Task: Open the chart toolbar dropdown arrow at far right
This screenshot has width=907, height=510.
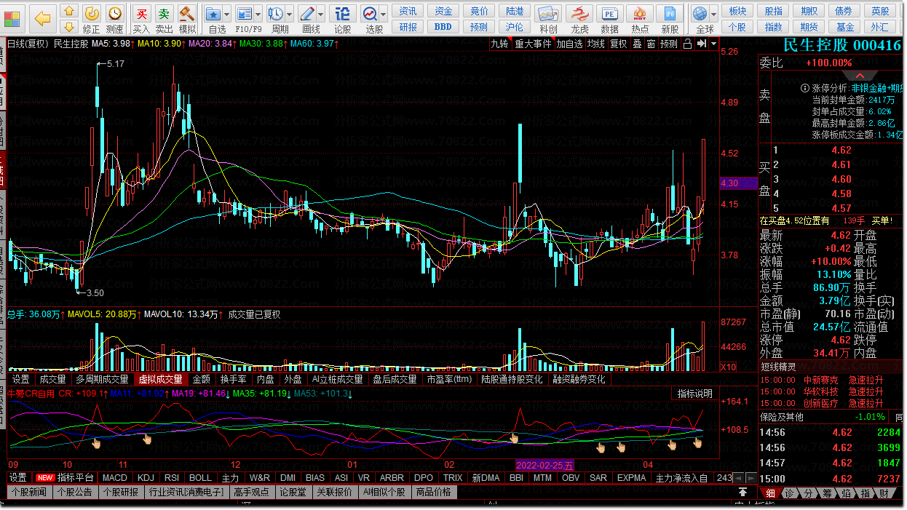Action: click(x=712, y=44)
